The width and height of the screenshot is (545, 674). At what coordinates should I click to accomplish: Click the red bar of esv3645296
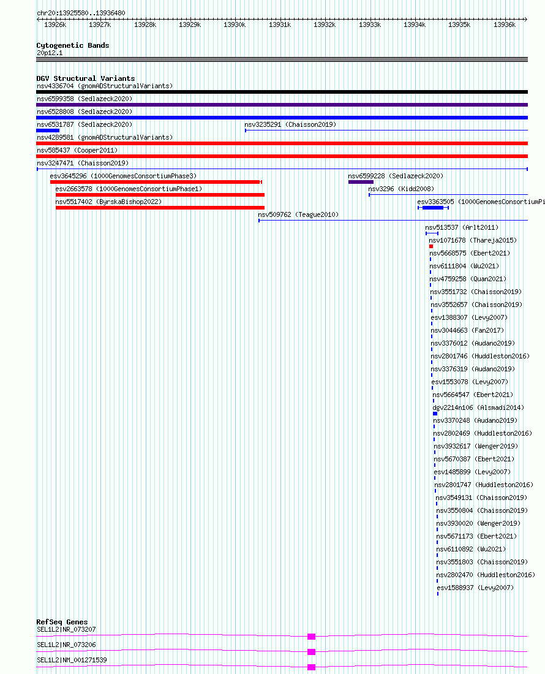(156, 182)
